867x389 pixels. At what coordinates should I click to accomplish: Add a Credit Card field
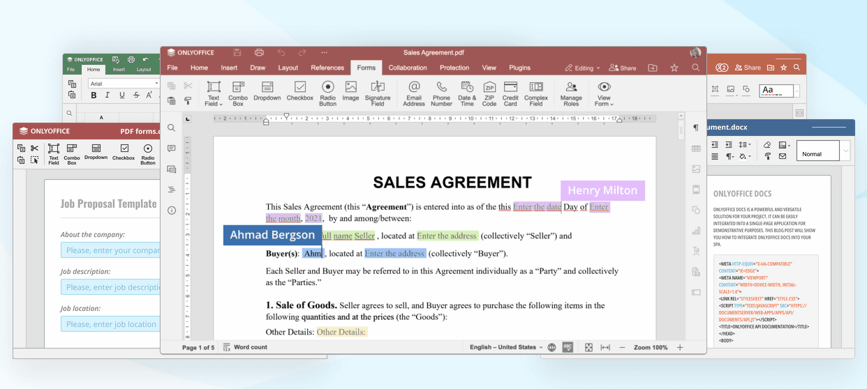tap(510, 93)
